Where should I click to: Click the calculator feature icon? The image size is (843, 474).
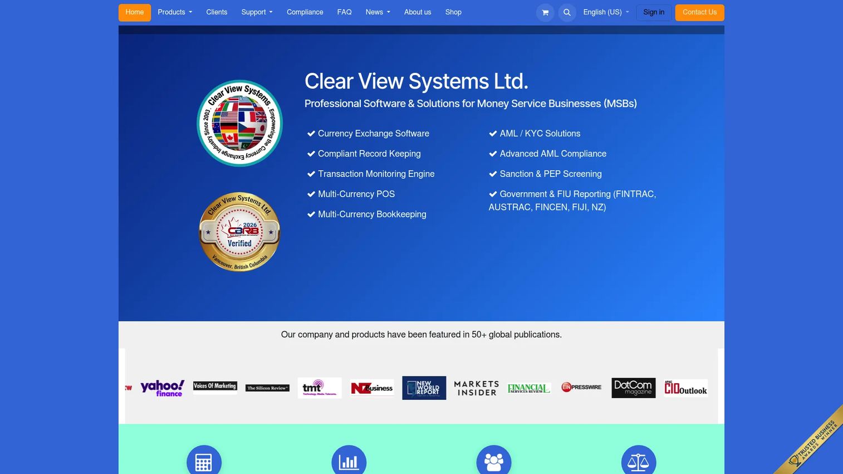(x=204, y=462)
